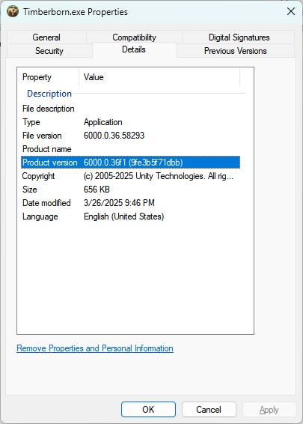This screenshot has width=303, height=424.
Task: Click the 656 KB size value
Action: 97,190
